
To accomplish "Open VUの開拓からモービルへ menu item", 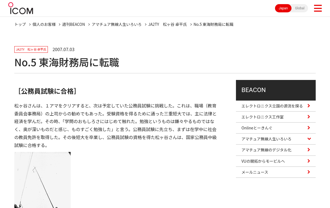I will 276,161.
